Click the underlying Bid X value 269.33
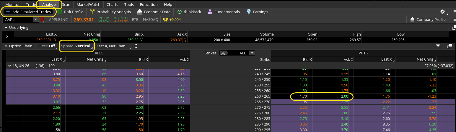The width and height of the screenshot is (456, 132). click(133, 40)
